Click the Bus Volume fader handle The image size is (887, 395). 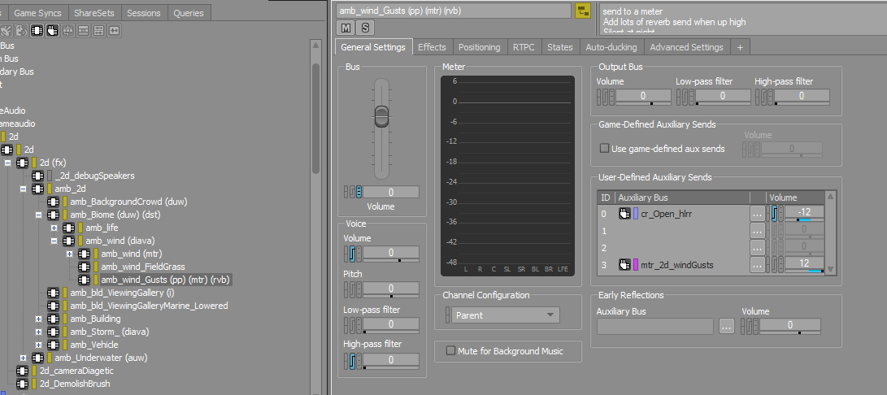(382, 116)
